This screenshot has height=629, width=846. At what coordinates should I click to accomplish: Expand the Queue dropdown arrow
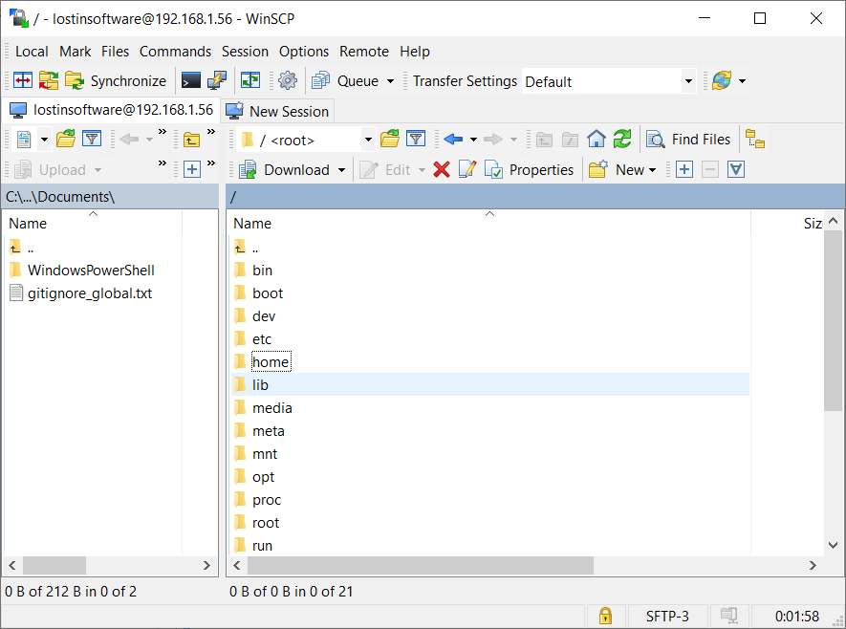pyautogui.click(x=391, y=81)
